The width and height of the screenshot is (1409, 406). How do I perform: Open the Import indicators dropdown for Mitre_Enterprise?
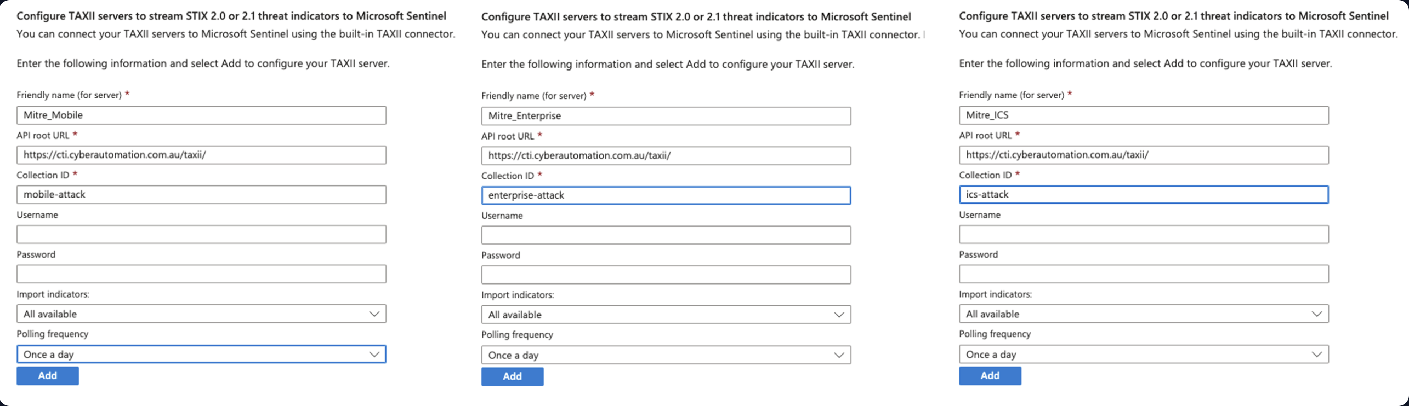[x=666, y=314]
